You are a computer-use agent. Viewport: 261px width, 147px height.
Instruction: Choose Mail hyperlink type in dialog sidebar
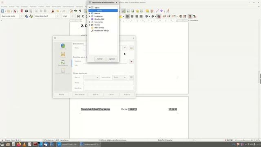[63, 54]
